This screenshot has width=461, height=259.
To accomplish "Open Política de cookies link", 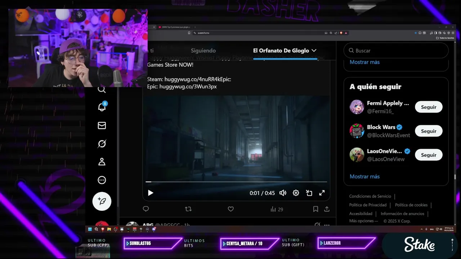I will 411,205.
